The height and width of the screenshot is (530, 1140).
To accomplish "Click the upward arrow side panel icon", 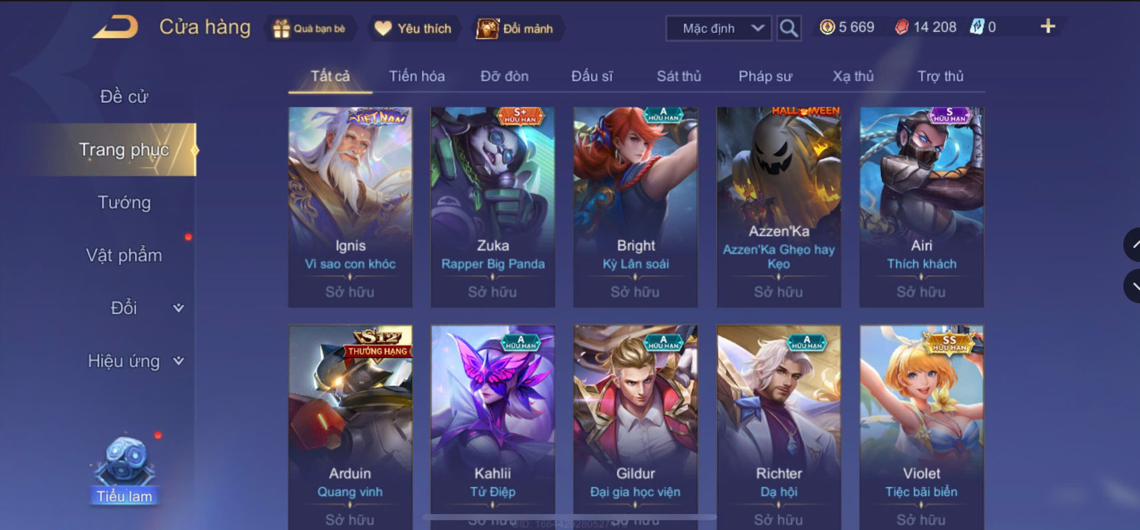I will (1133, 245).
